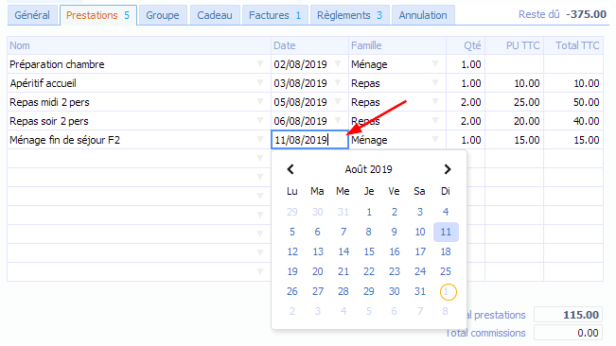Expand name dropdown of first empty row
This screenshot has width=616, height=346.
(260, 158)
